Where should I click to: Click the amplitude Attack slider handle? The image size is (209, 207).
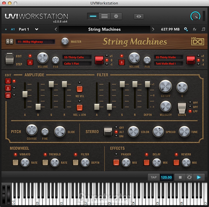coord(25,94)
